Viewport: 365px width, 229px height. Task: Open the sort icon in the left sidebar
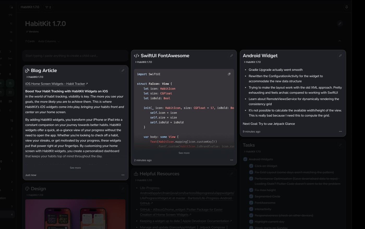coord(11,121)
